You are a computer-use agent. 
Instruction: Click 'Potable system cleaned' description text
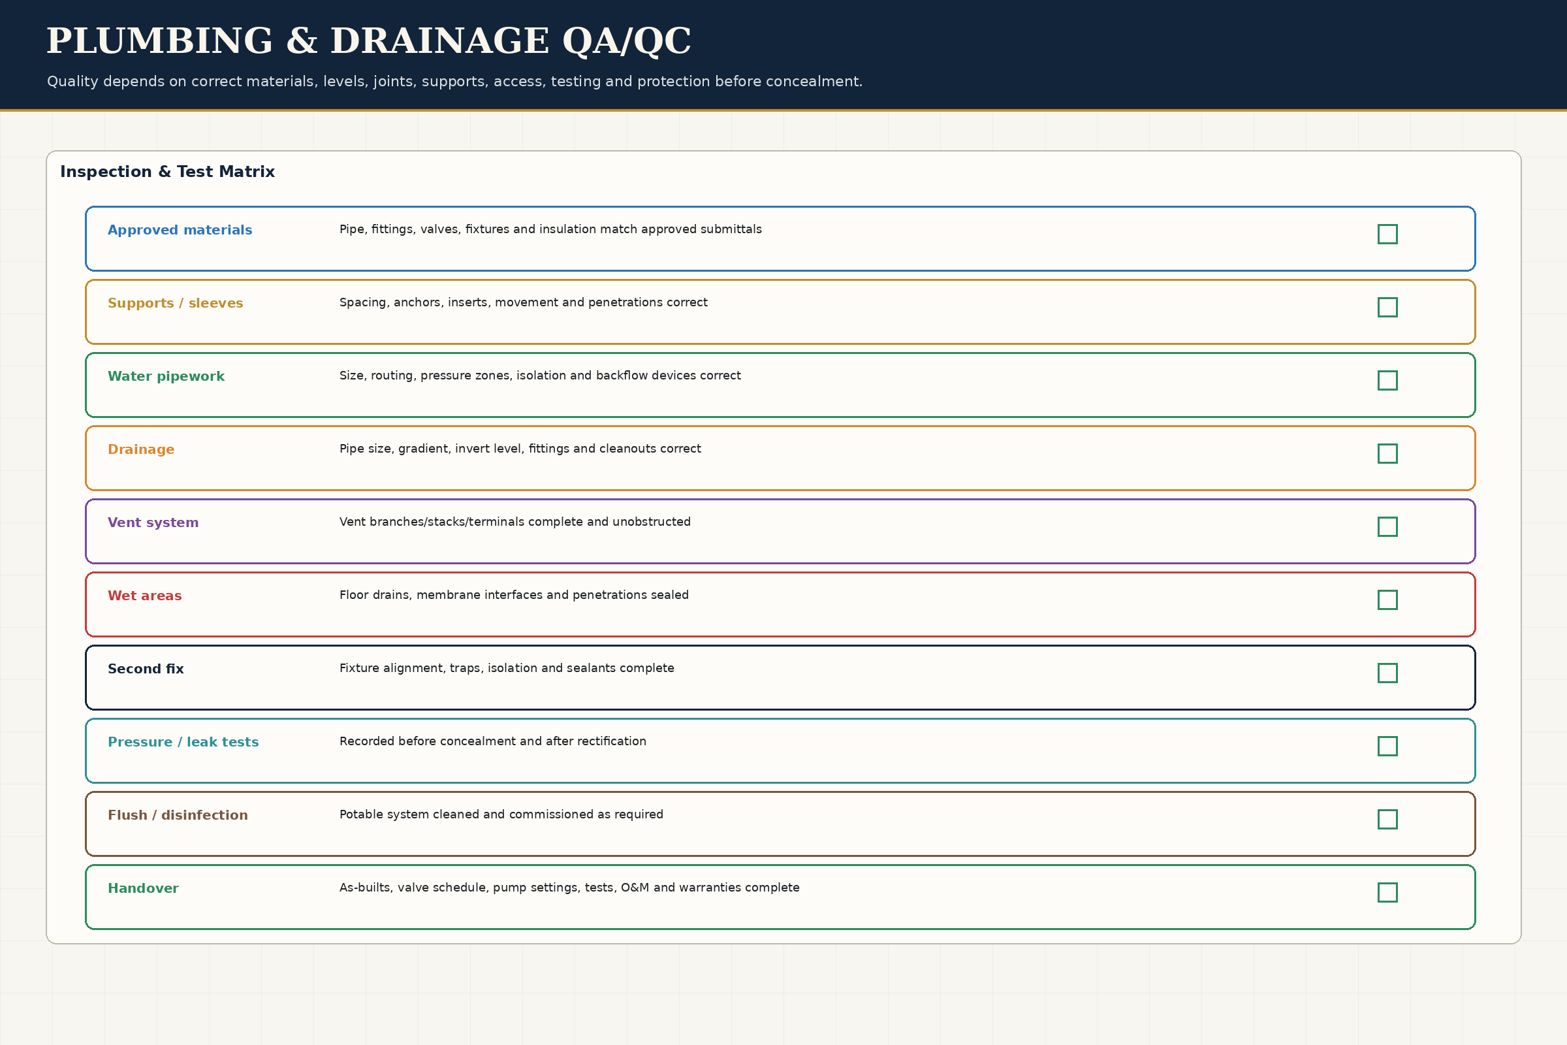(501, 814)
